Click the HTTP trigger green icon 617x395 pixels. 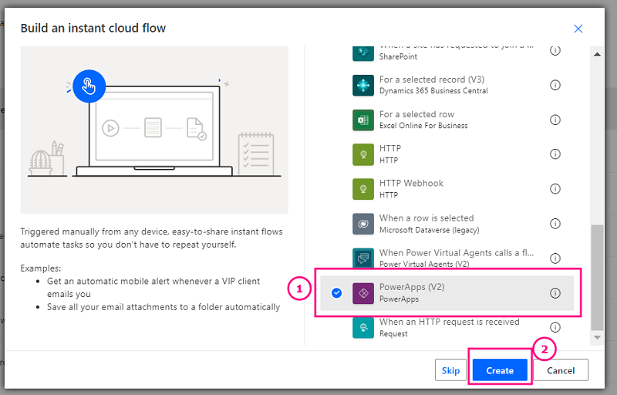[362, 154]
